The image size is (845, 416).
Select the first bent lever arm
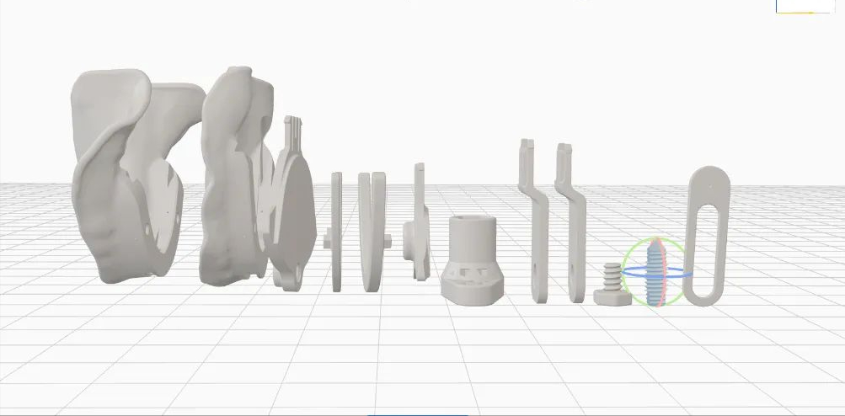pos(537,227)
